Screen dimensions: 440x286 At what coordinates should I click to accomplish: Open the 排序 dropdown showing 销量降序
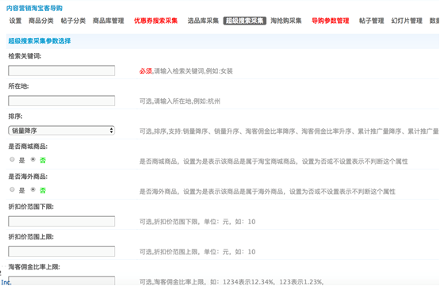coord(62,131)
